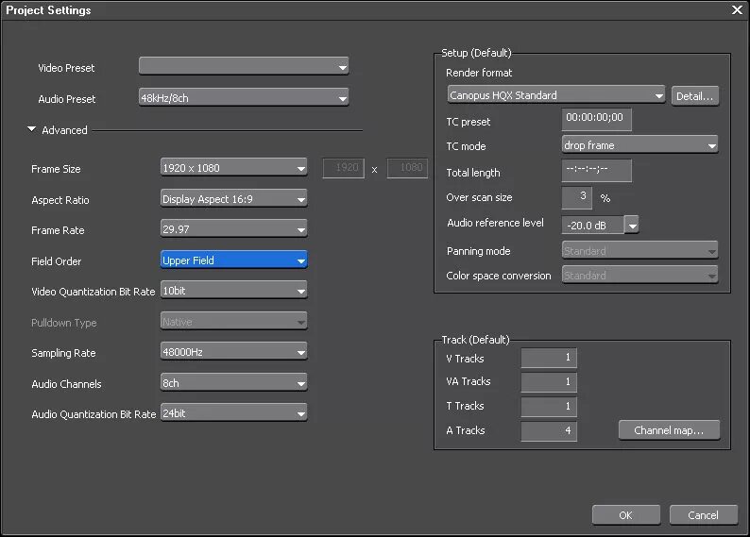Click the TC preset timecode field
This screenshot has width=750, height=537.
[x=596, y=120]
